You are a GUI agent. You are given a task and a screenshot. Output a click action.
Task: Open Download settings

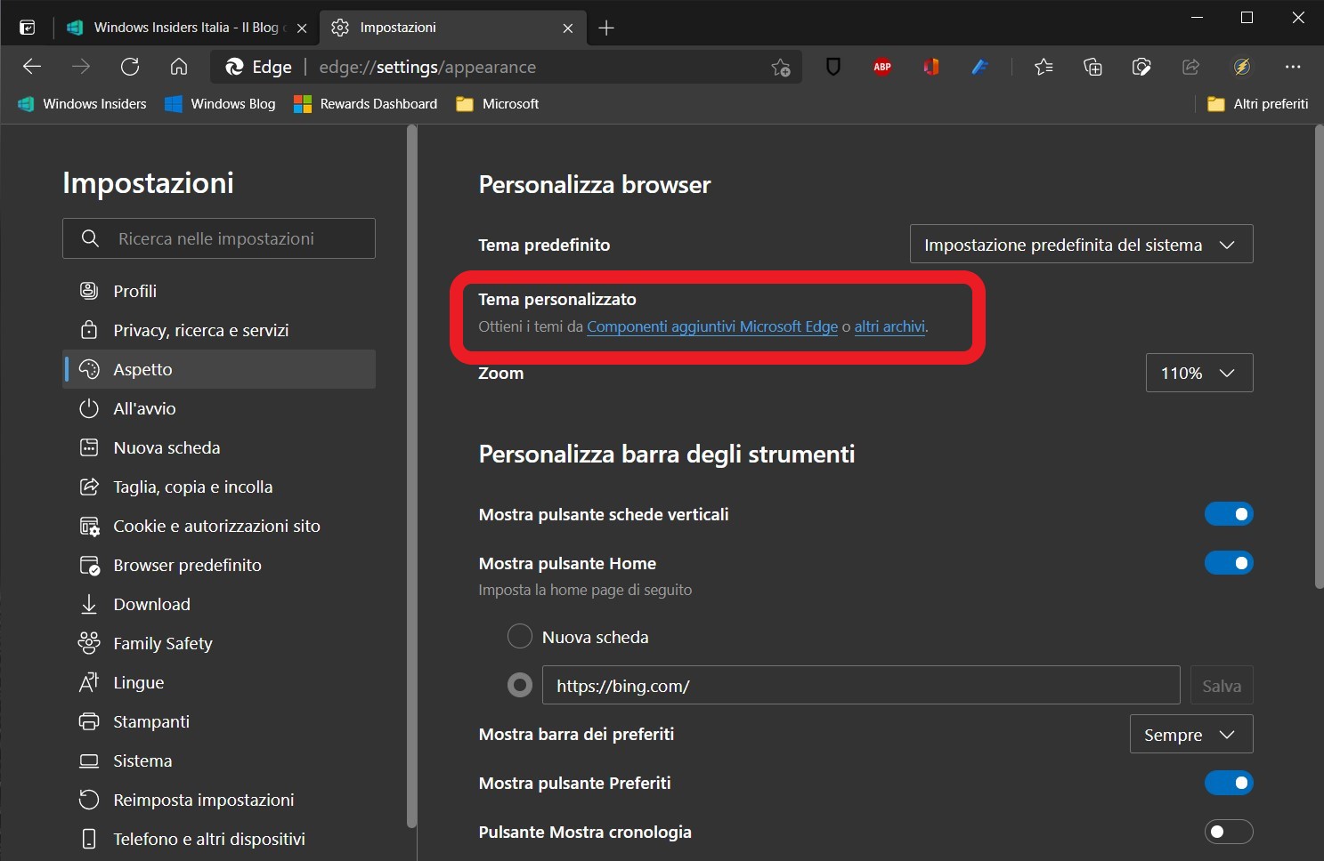(219, 604)
